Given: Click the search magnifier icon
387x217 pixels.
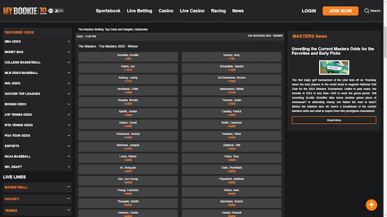Looking at the screenshot, I should click(367, 11).
